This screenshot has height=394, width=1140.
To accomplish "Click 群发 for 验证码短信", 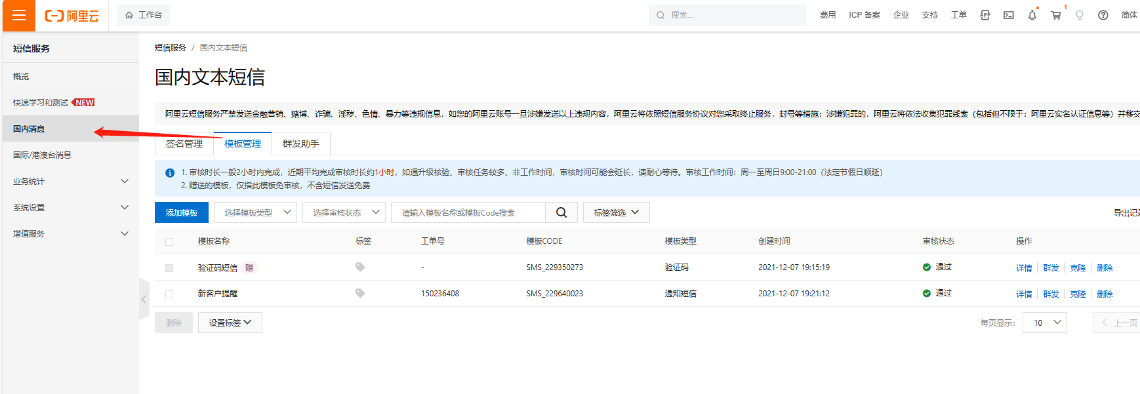I will point(1051,267).
